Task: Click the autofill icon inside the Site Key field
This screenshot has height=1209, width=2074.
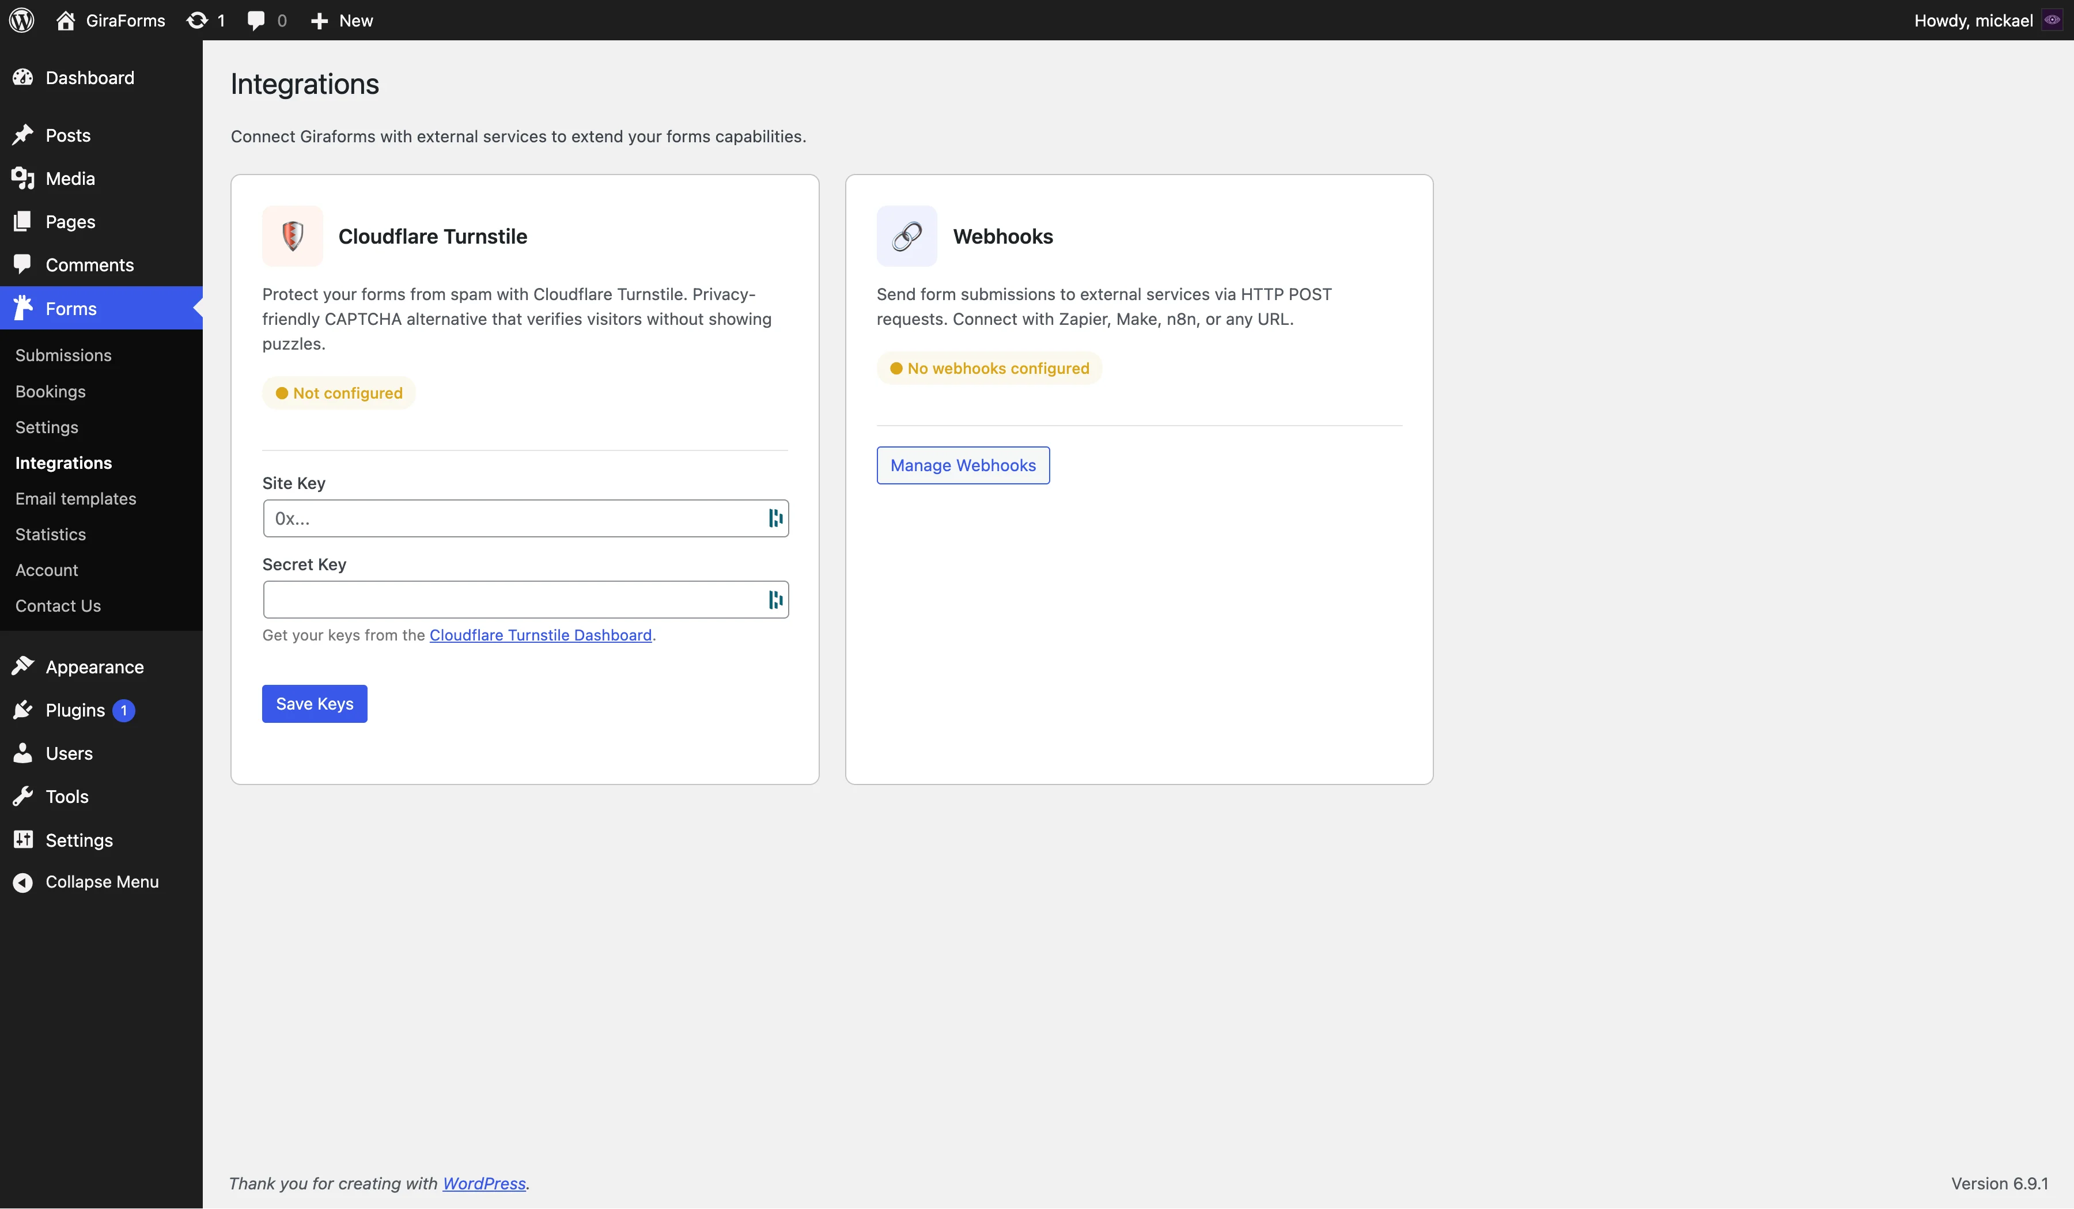Action: pyautogui.click(x=774, y=518)
